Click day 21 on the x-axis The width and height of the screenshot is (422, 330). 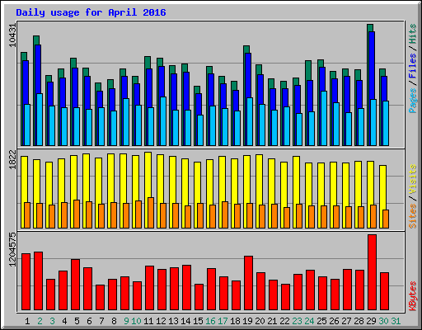[272, 321]
